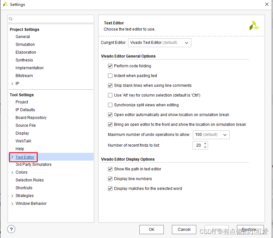Decrease number of recent finds

pos(205,147)
